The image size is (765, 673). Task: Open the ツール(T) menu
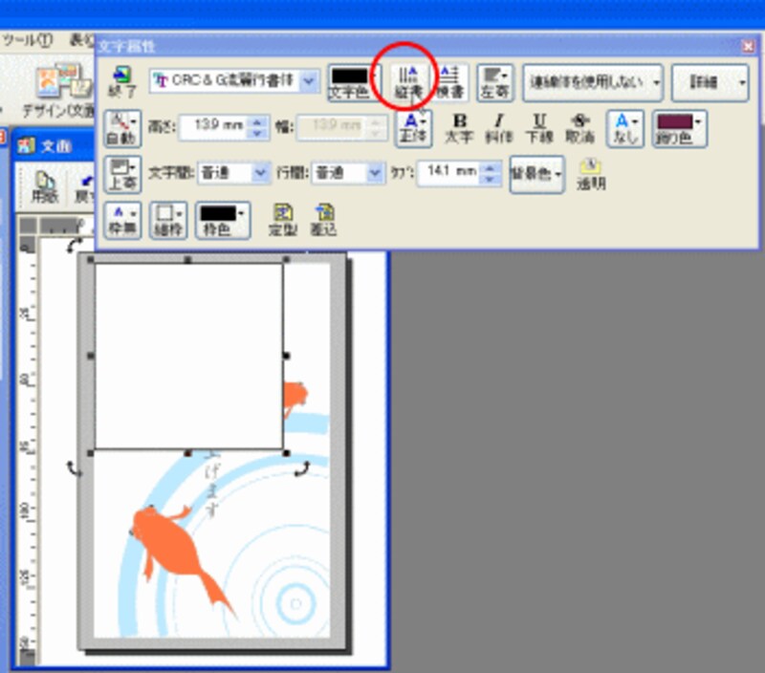coord(28,40)
